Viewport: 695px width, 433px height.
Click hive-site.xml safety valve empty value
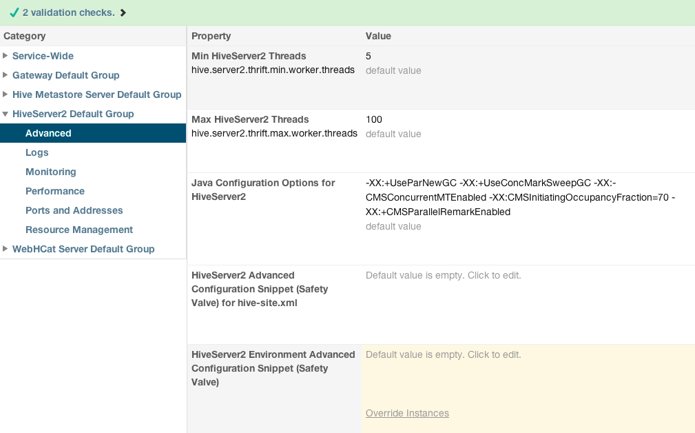(443, 275)
